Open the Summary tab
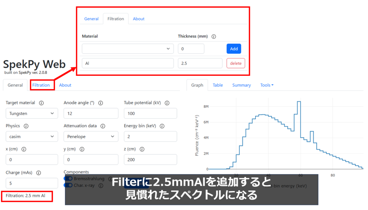 coord(241,85)
